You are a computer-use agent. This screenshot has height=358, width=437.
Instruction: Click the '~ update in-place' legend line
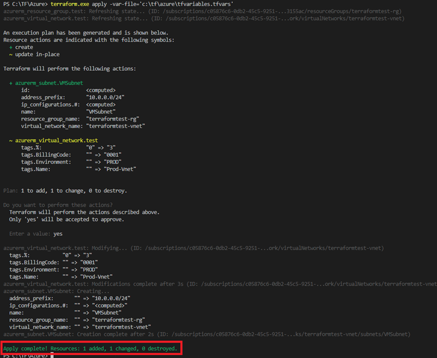tap(34, 54)
